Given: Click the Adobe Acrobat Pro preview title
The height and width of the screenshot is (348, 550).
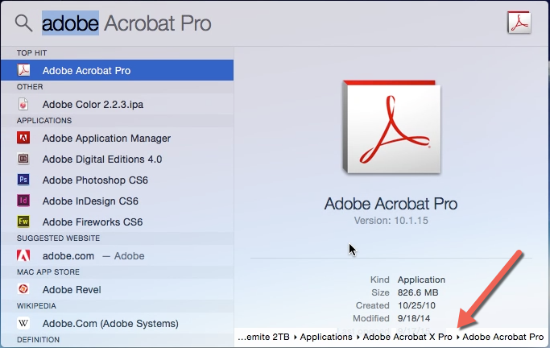Looking at the screenshot, I should pos(391,204).
